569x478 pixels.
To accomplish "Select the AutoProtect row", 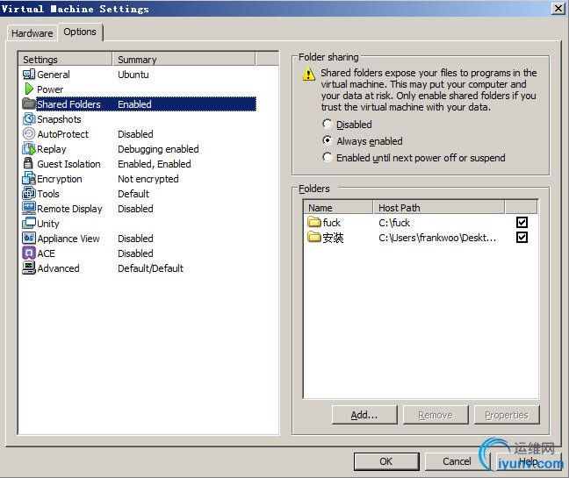I will (139, 133).
